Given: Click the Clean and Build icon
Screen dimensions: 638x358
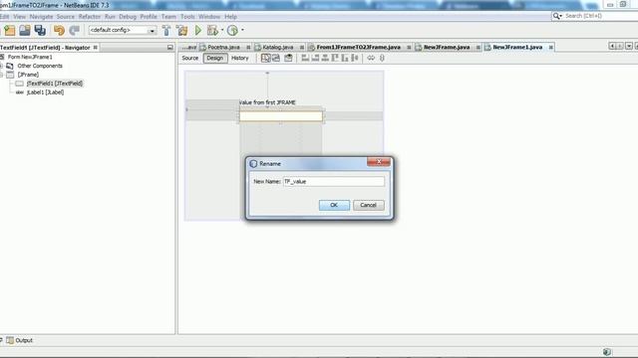Looking at the screenshot, I should tap(181, 31).
